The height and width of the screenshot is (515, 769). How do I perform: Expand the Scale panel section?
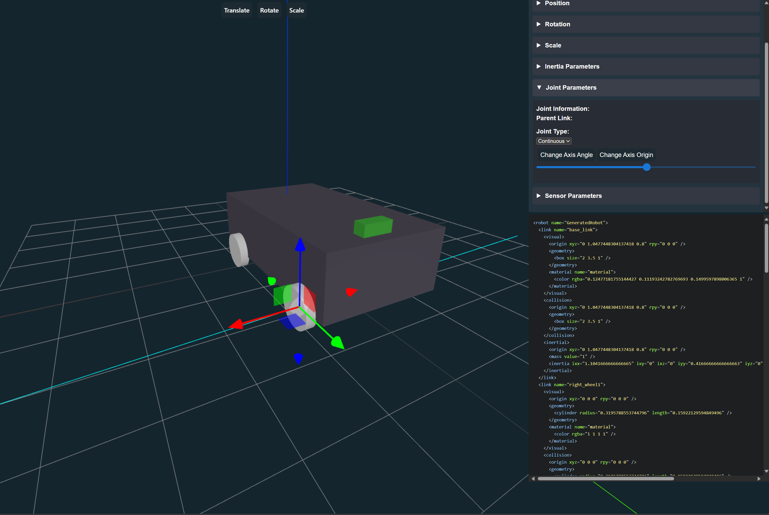(645, 45)
